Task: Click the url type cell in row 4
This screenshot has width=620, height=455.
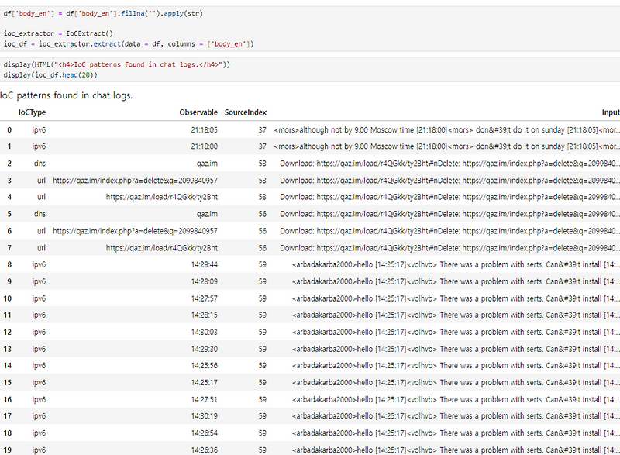Action: pyautogui.click(x=41, y=197)
